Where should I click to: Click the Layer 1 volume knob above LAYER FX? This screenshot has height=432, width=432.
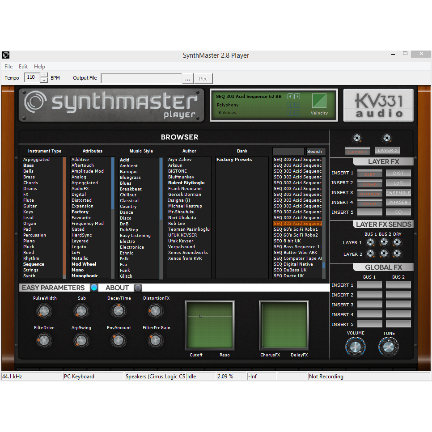click(357, 138)
